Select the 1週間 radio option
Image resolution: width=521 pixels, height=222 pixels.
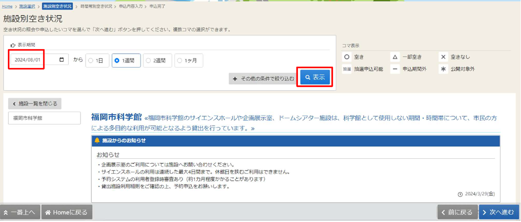tap(126, 61)
